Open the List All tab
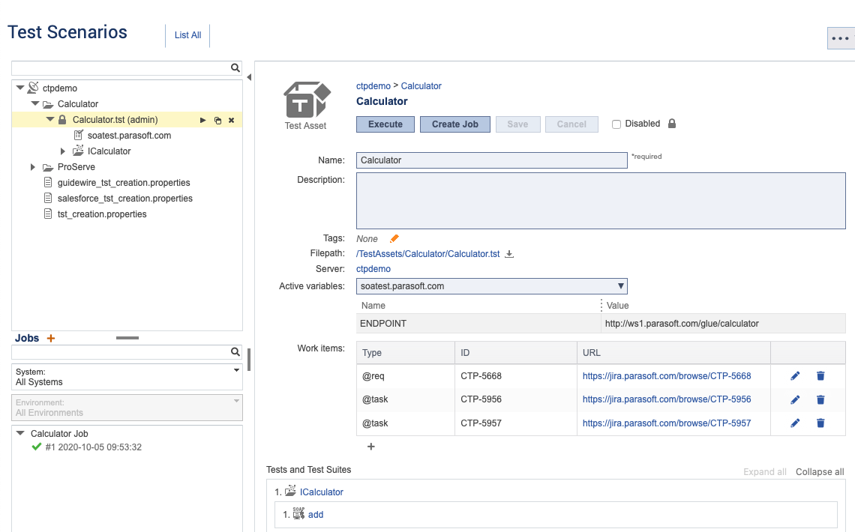Viewport: 855px width, 532px height. [187, 35]
